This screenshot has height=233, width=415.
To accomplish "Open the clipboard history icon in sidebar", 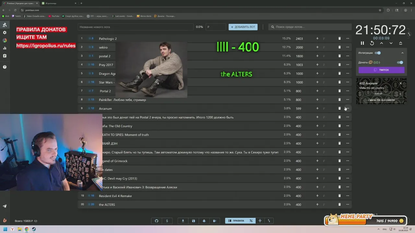I will 5,56.
